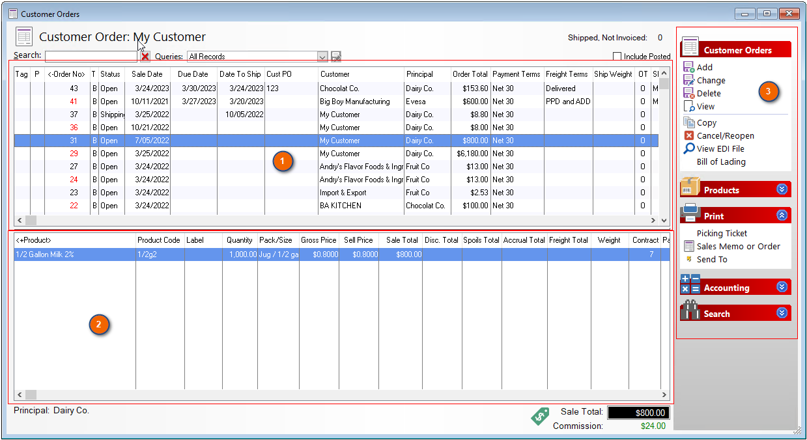Click the Products box icon
This screenshot has width=807, height=440.
690,187
